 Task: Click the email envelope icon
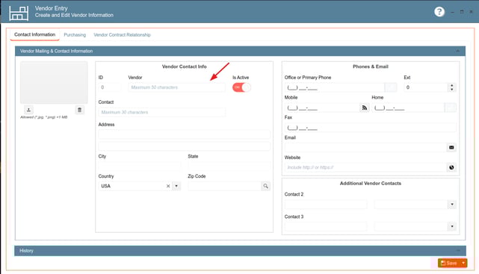[451, 147]
